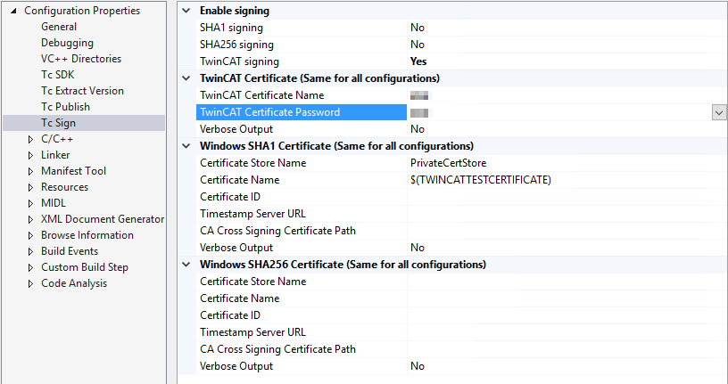Expand the Custom Build Step arrow

30,267
